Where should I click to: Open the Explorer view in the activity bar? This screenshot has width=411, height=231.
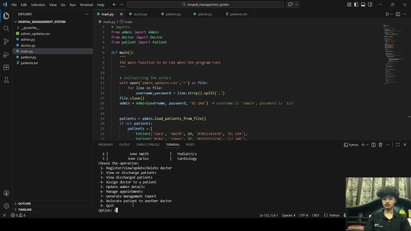[6, 16]
